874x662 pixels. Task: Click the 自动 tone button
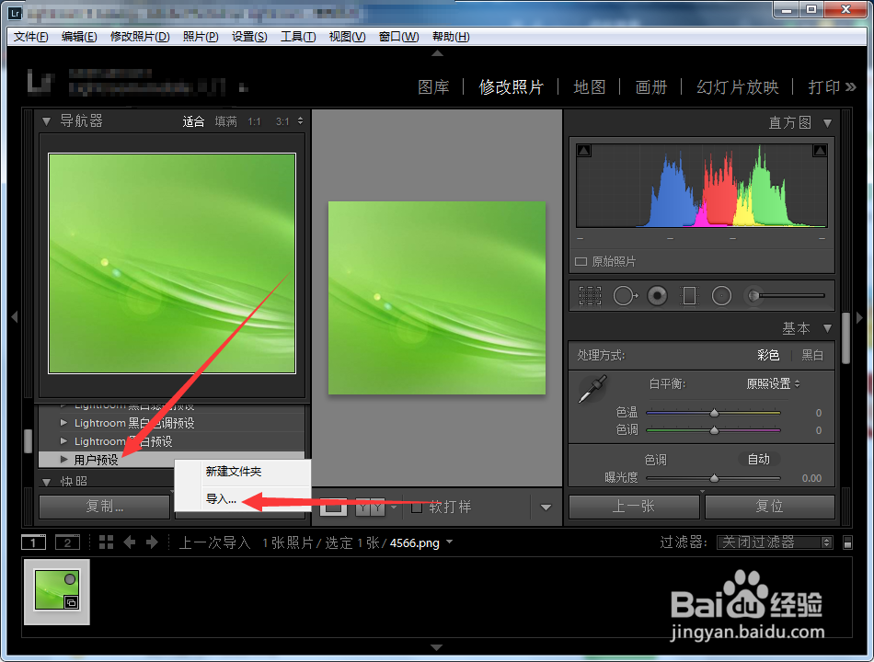tap(759, 459)
